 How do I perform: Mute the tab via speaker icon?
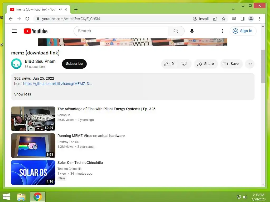[x=60, y=9]
